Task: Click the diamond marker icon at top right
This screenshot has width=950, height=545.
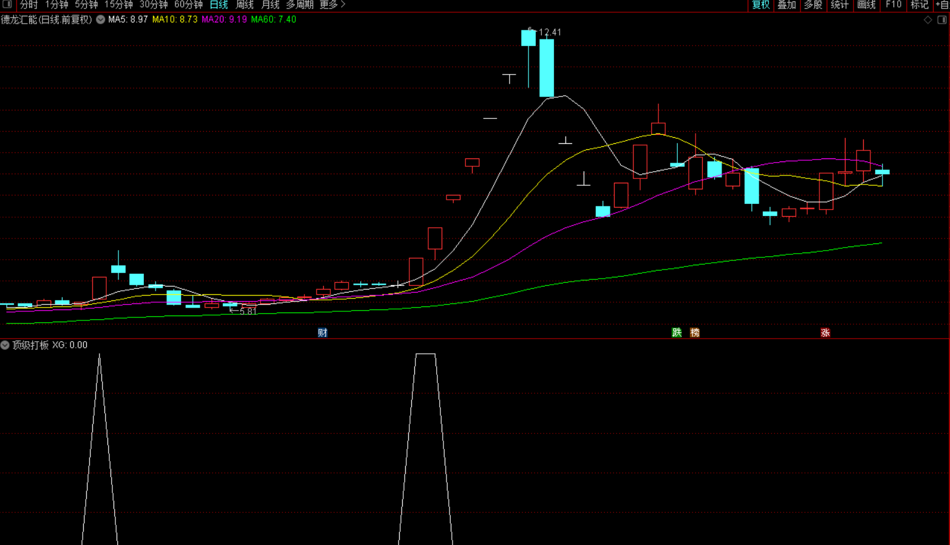Action: click(928, 20)
